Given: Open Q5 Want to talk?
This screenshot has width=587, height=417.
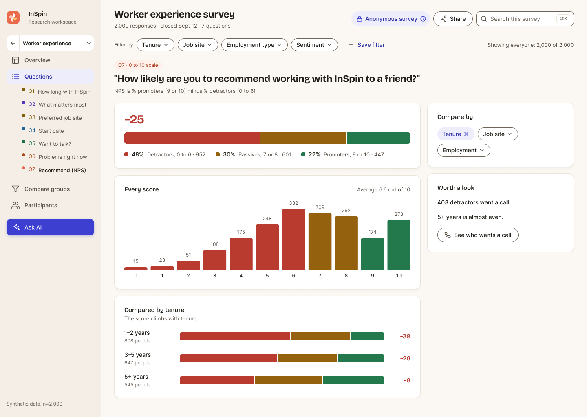Looking at the screenshot, I should click(x=56, y=144).
